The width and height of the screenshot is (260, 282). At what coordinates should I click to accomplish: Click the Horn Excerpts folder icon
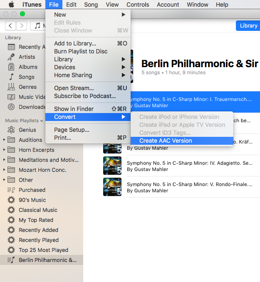[x=11, y=150]
